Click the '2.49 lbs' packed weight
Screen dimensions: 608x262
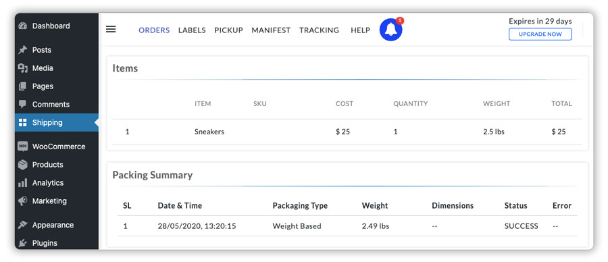[x=376, y=226]
